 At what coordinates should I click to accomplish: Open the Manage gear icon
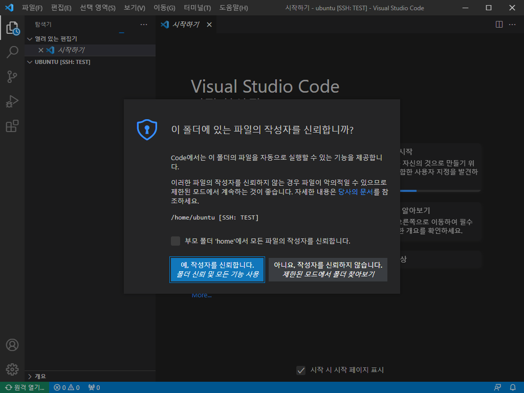(12, 369)
